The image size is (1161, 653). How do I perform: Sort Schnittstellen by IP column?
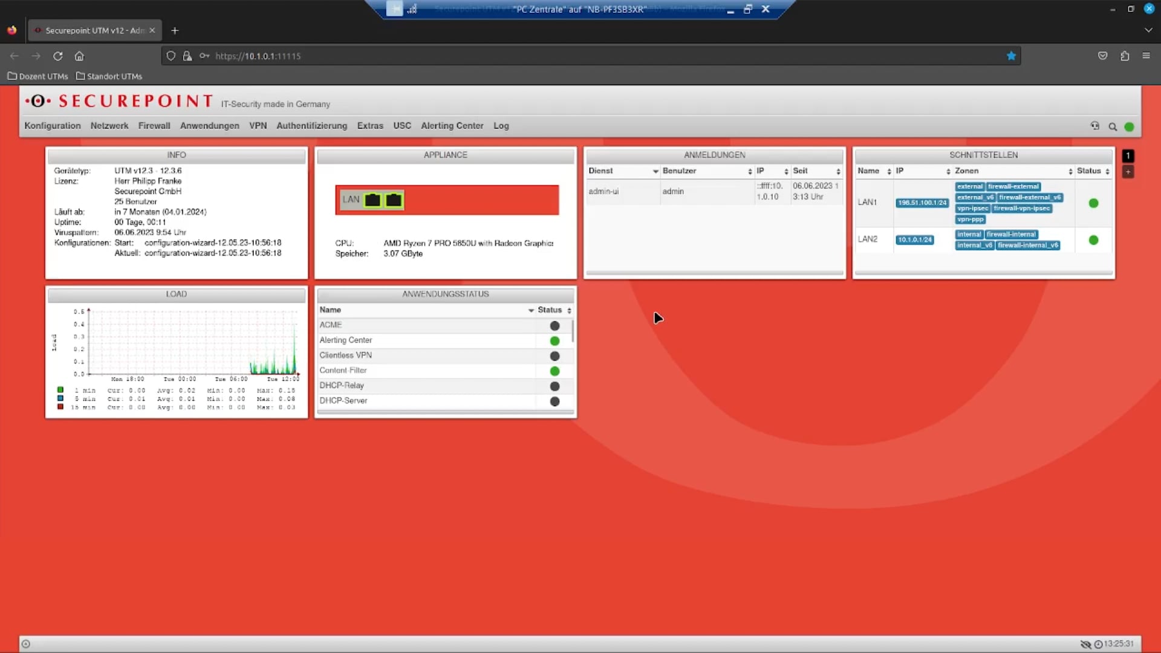(x=923, y=171)
